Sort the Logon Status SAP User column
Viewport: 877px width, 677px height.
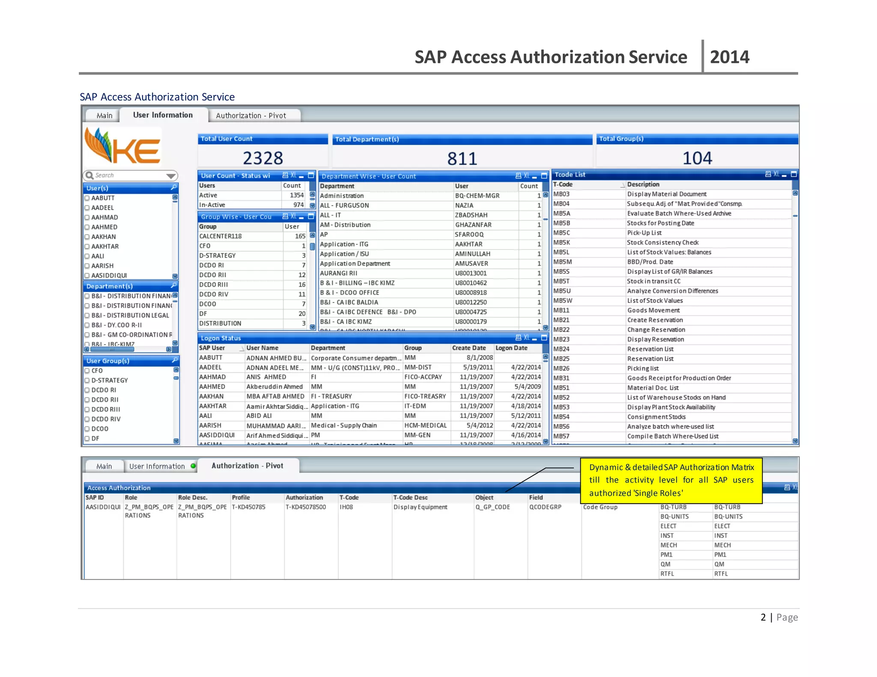(242, 349)
